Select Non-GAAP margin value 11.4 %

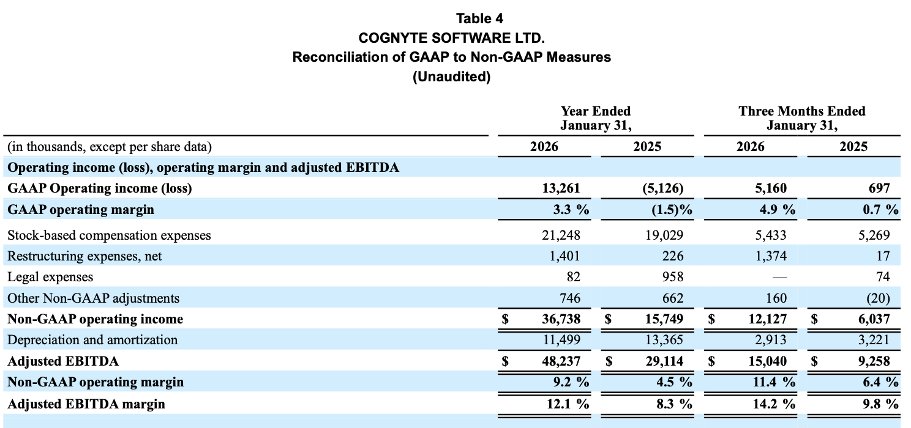point(774,382)
